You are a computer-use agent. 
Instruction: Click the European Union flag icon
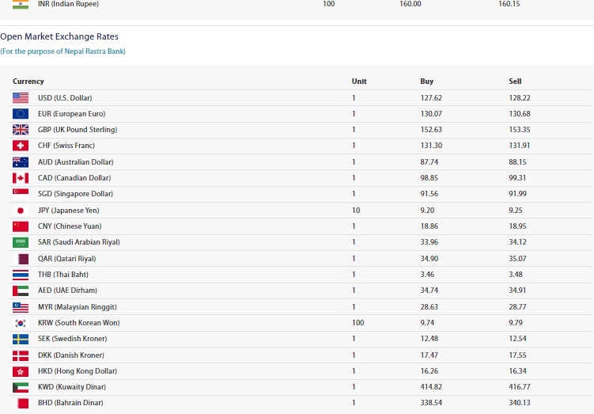pyautogui.click(x=21, y=114)
